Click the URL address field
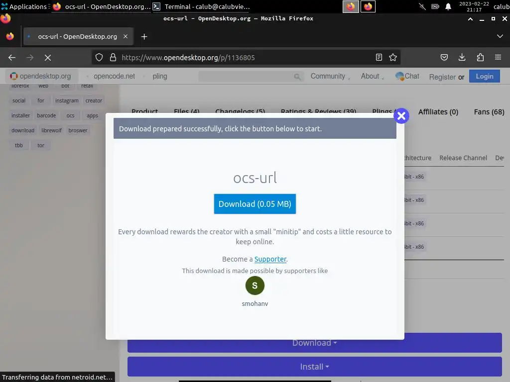The width and height of the screenshot is (510, 382). 247,58
